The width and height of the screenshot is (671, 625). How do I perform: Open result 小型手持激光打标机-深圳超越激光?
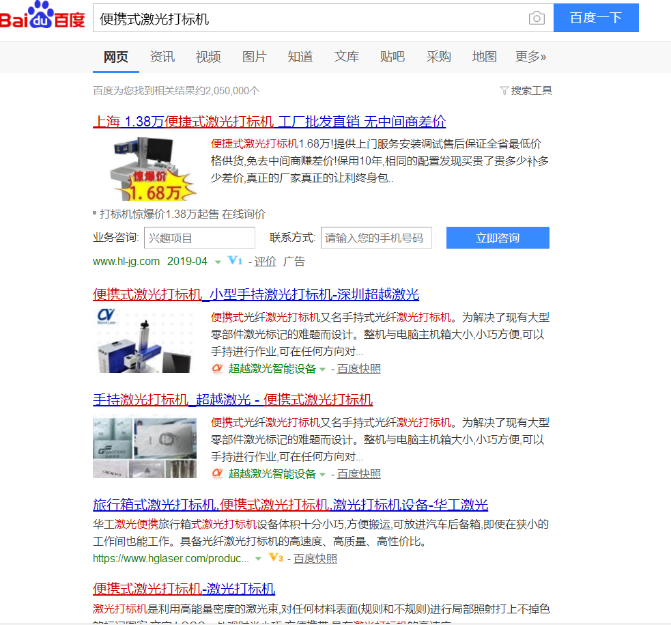pyautogui.click(x=256, y=294)
